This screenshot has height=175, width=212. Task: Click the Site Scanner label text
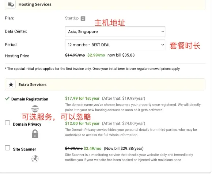(x=24, y=149)
